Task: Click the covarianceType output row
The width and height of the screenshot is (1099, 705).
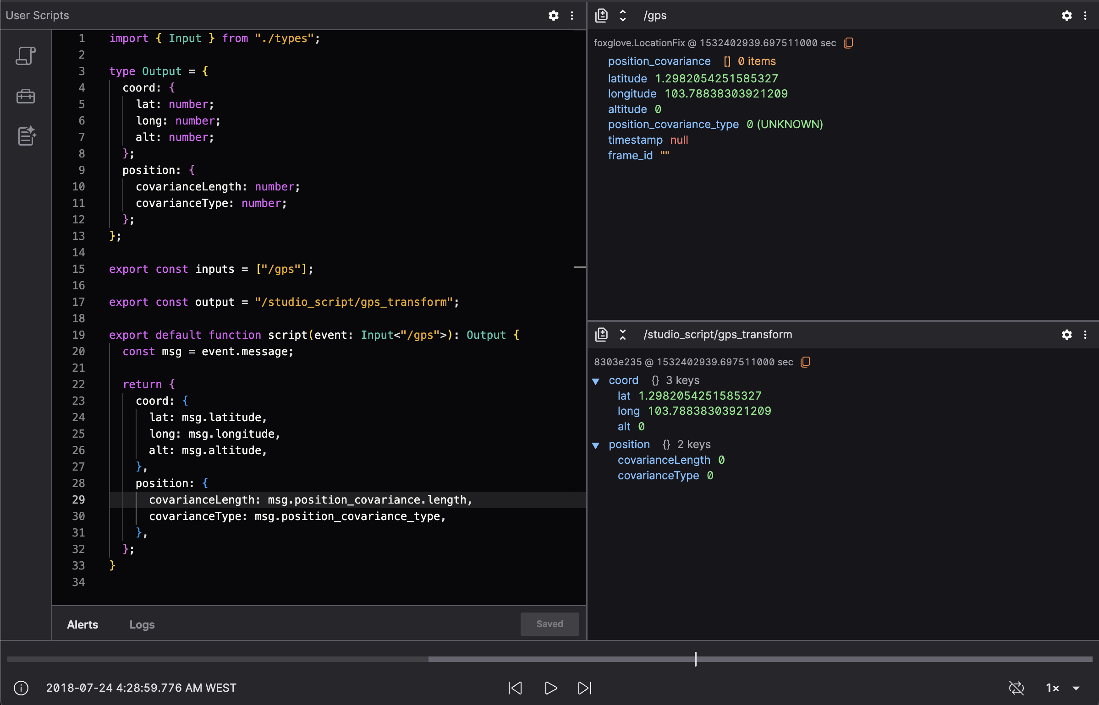Action: tap(665, 476)
